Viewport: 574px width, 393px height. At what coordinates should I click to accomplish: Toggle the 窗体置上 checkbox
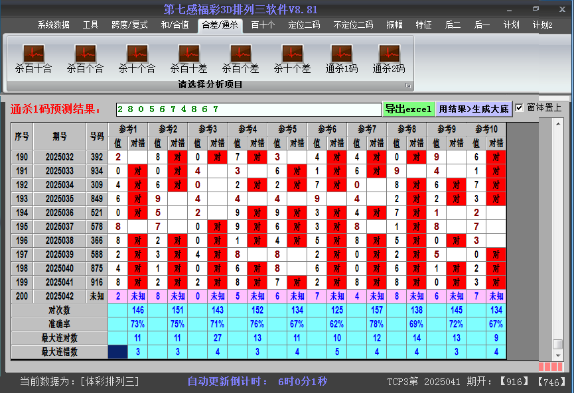click(x=520, y=108)
